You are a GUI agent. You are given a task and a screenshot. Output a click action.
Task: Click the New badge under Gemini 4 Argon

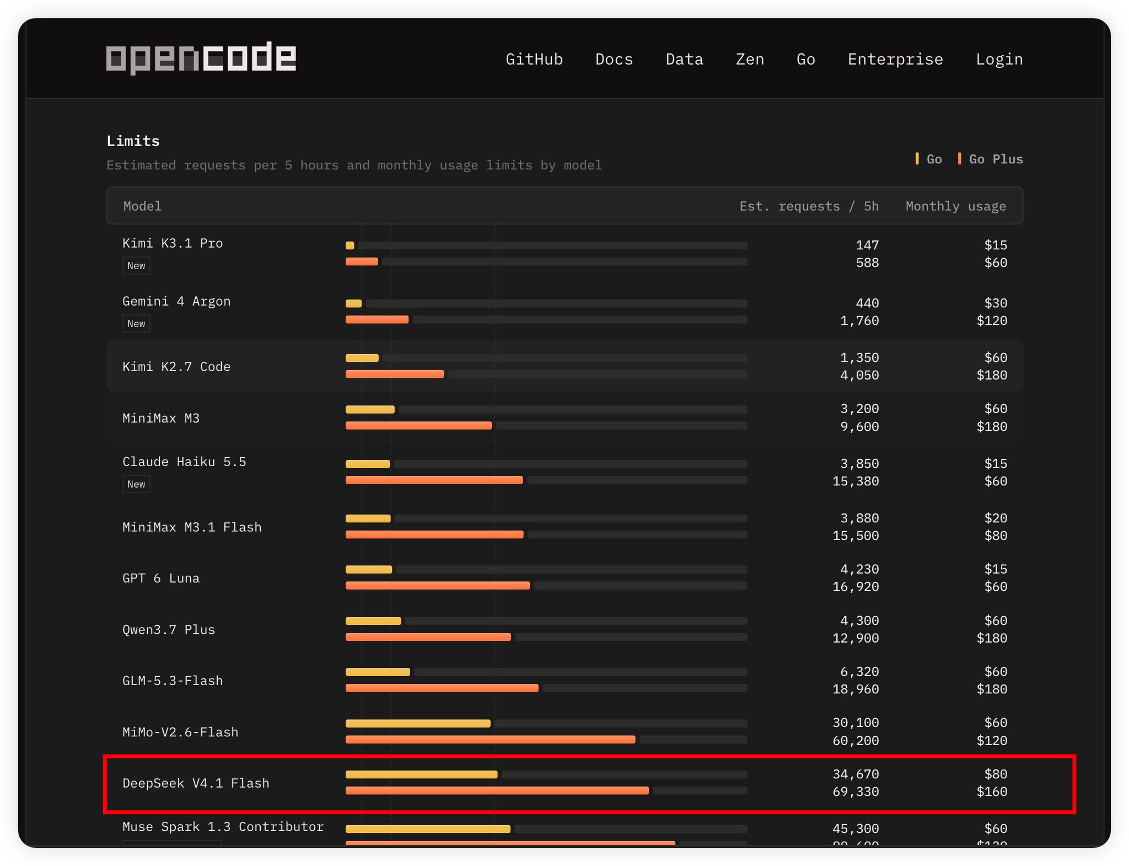136,324
